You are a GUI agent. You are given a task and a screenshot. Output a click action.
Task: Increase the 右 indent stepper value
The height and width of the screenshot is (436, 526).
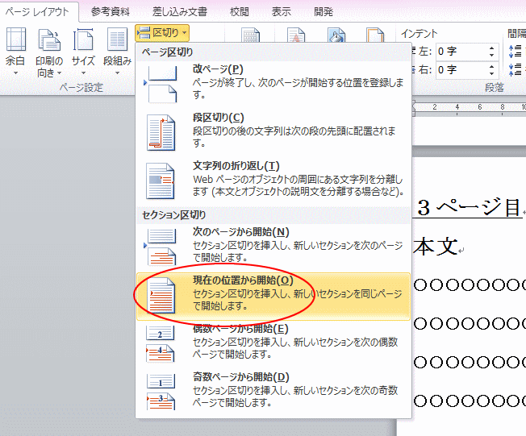click(x=492, y=66)
